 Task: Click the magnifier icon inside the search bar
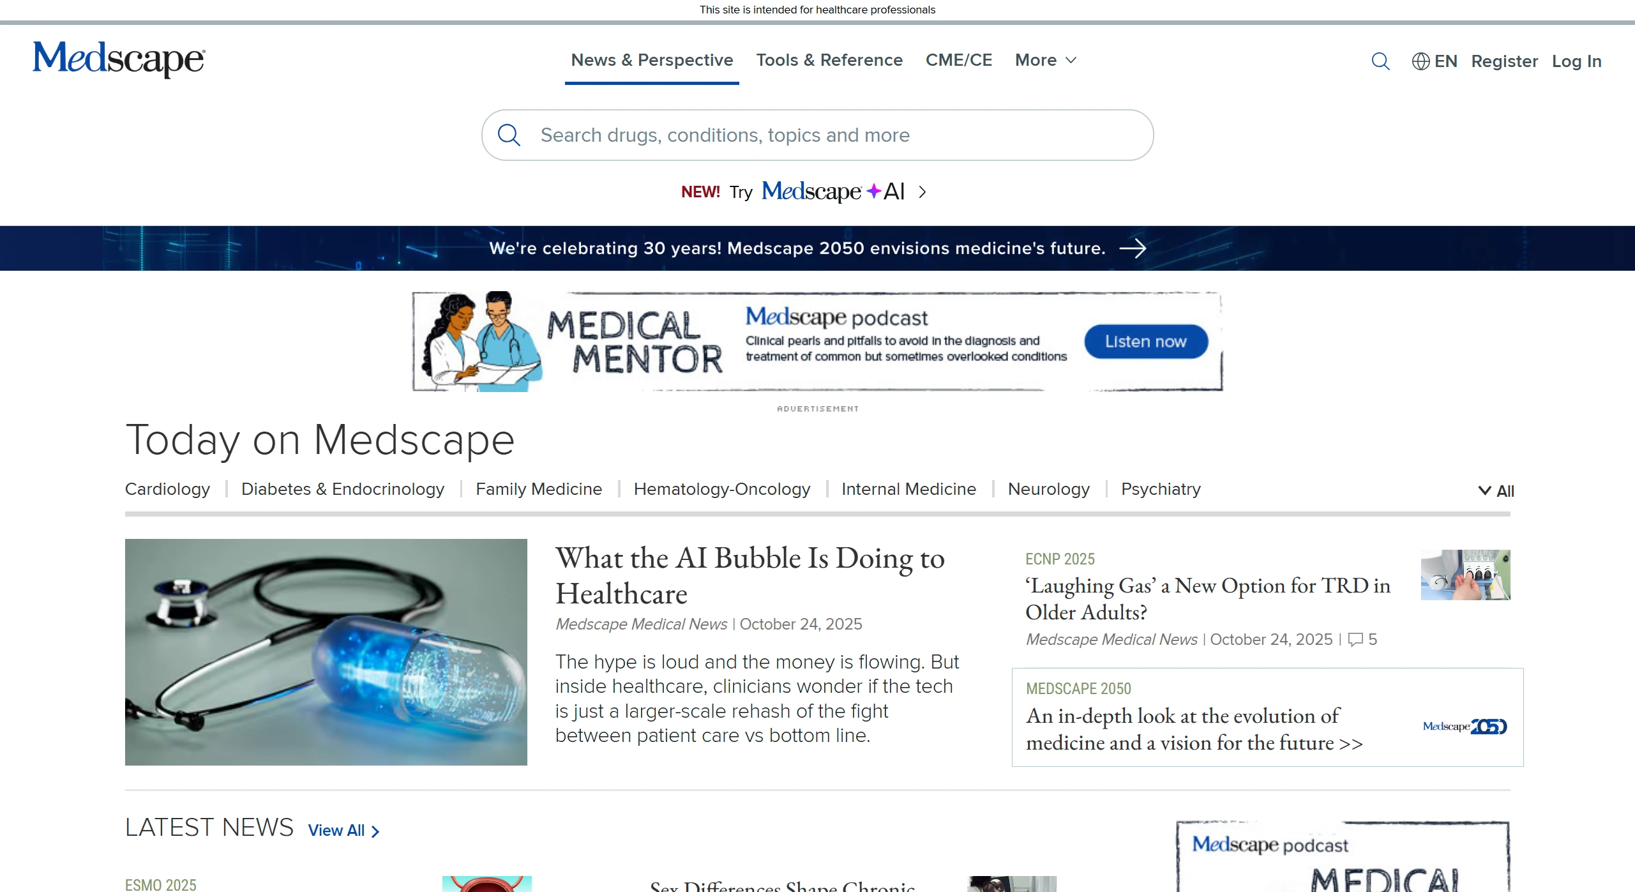[509, 135]
